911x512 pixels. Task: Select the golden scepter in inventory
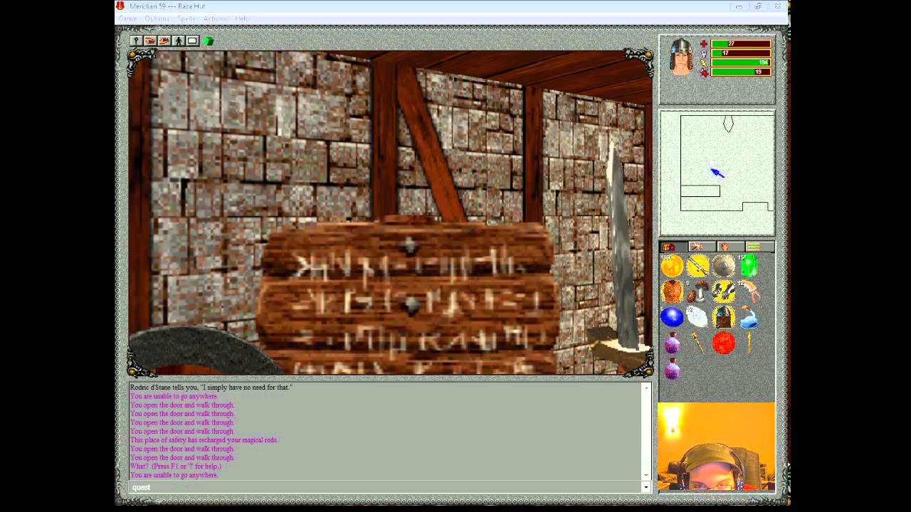pos(697,343)
